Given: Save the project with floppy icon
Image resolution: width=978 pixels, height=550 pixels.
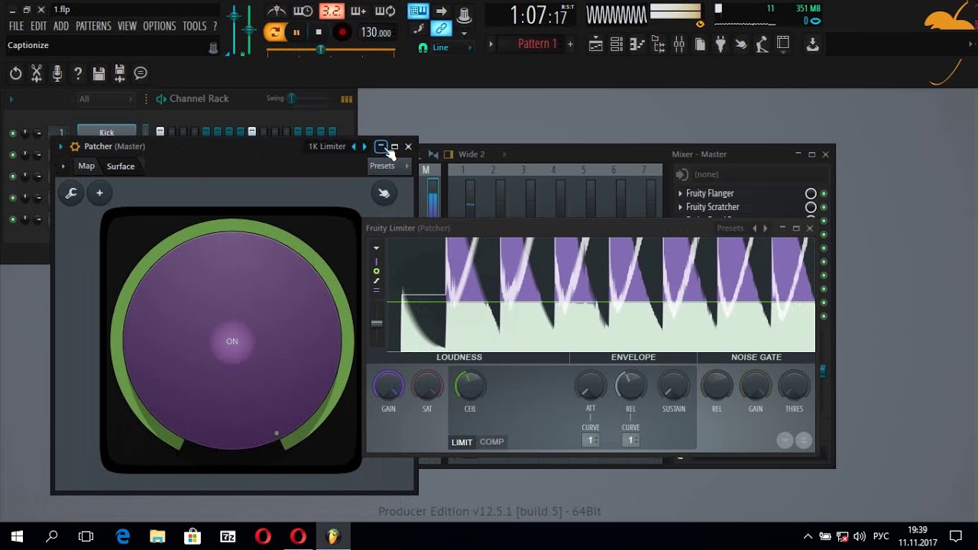Looking at the screenshot, I should point(99,73).
